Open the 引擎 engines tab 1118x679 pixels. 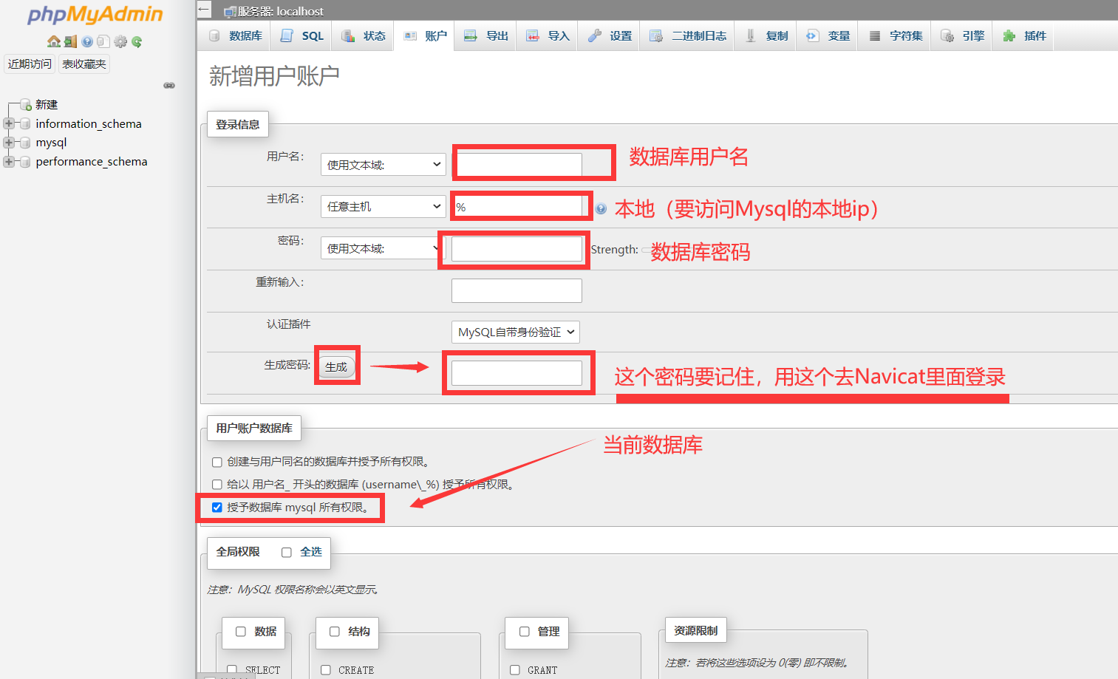pos(962,35)
